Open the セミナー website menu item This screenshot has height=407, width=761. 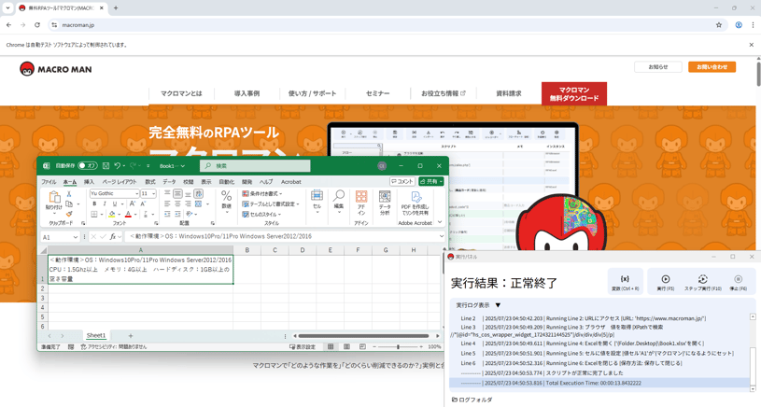377,93
